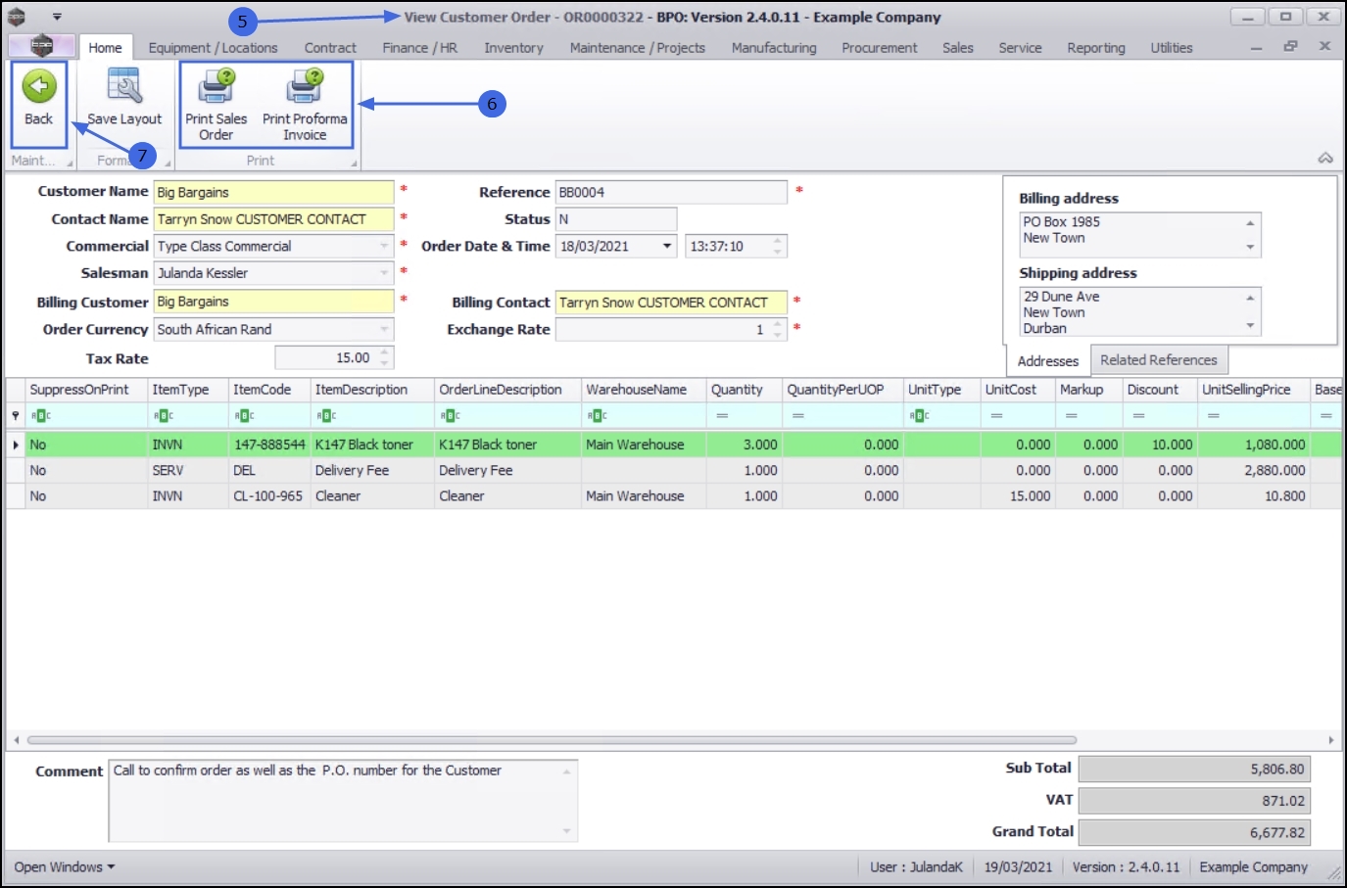This screenshot has height=888, width=1347.
Task: Sort by the UnitSellingPrice column header
Action: coord(1254,390)
